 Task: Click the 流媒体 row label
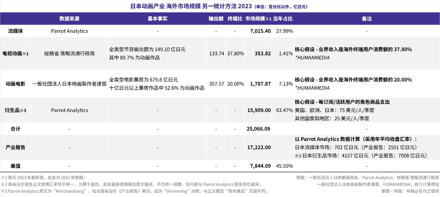16,31
